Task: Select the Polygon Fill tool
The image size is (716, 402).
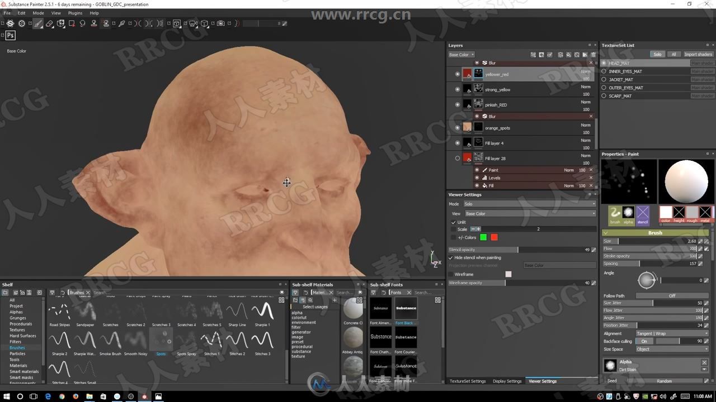Action: (72, 23)
